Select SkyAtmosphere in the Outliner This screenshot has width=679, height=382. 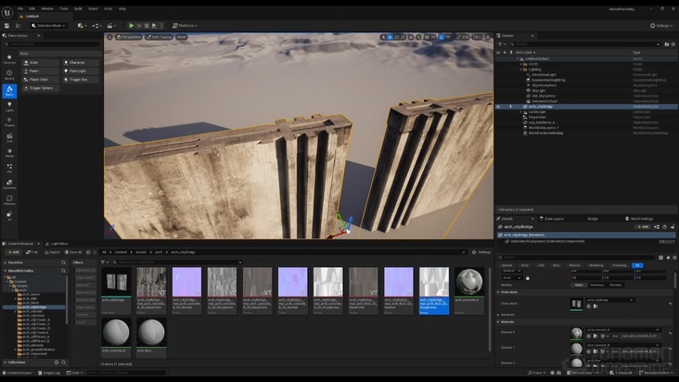pyautogui.click(x=544, y=85)
